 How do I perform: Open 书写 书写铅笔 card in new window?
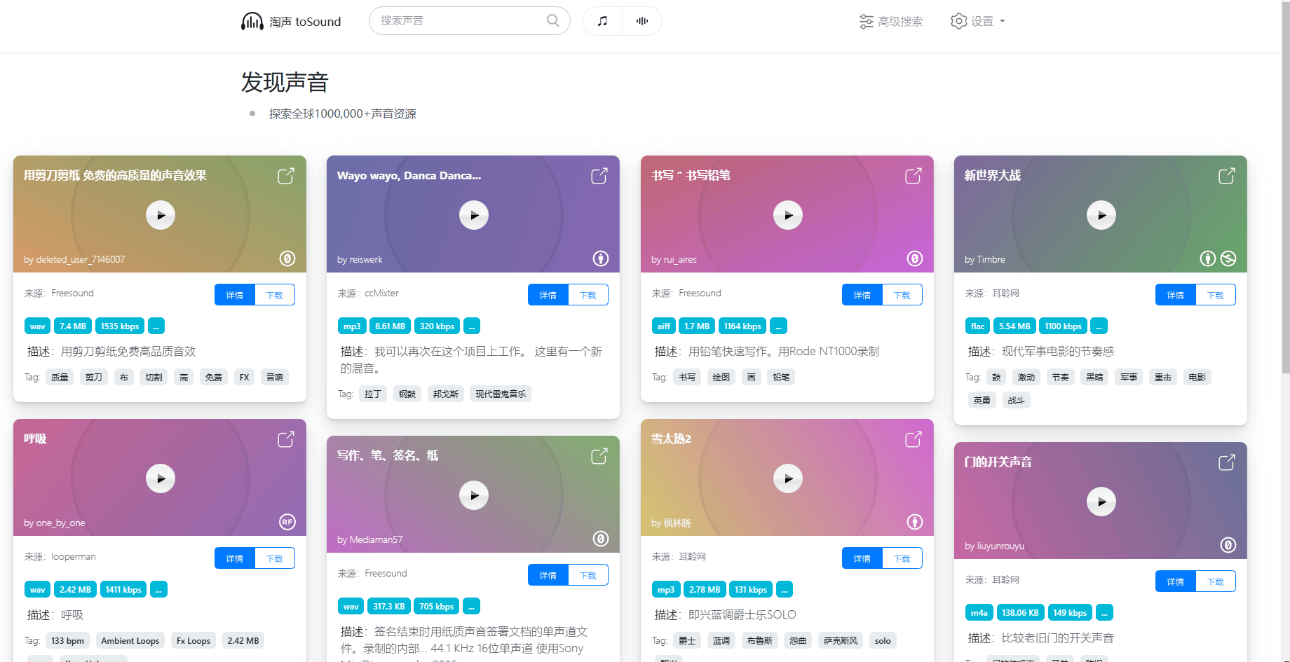(913, 176)
